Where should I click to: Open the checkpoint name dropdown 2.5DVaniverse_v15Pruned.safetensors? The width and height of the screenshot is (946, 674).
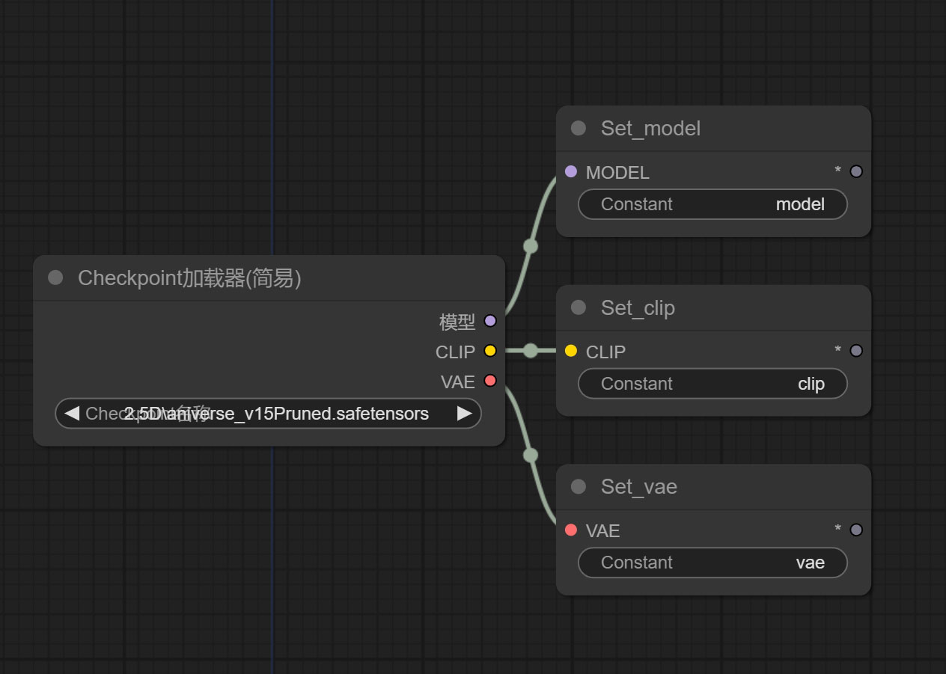tap(268, 413)
